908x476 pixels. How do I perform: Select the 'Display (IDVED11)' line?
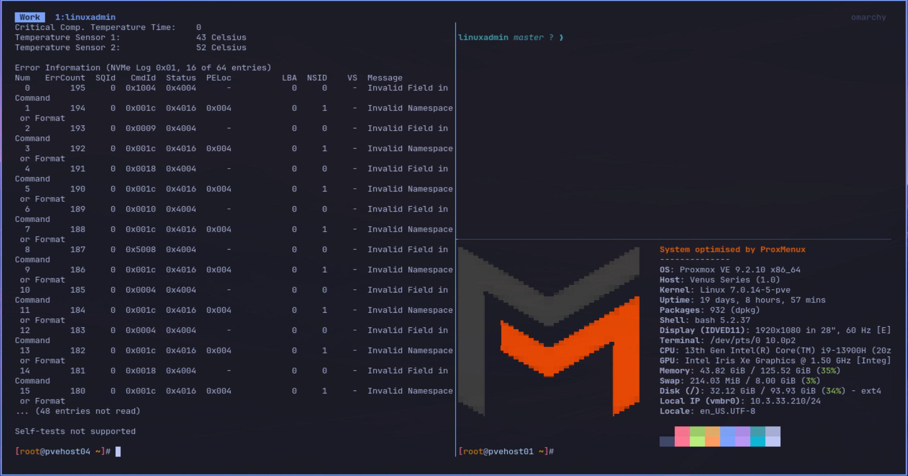coord(775,330)
